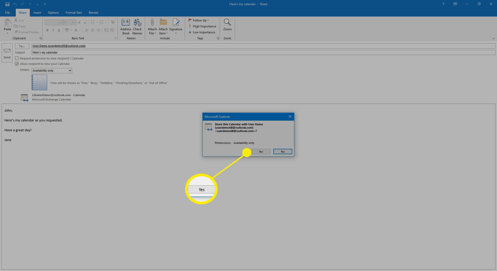The height and width of the screenshot is (271, 497).
Task: Click the font color A icon
Action: [x=76, y=30]
